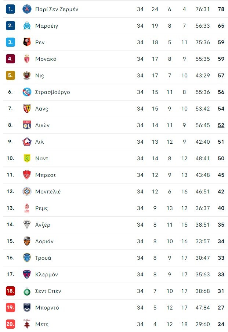
Task: Click the Lyon club badge
Action: (x=27, y=125)
